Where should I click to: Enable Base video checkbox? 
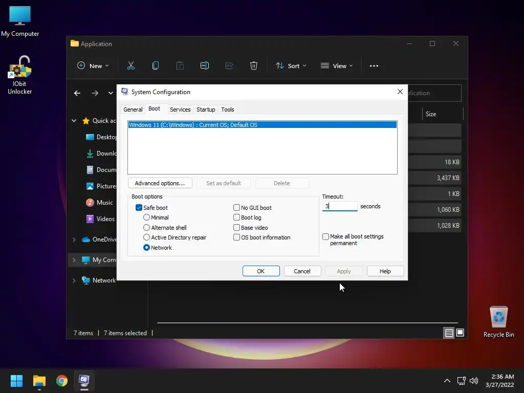click(236, 228)
